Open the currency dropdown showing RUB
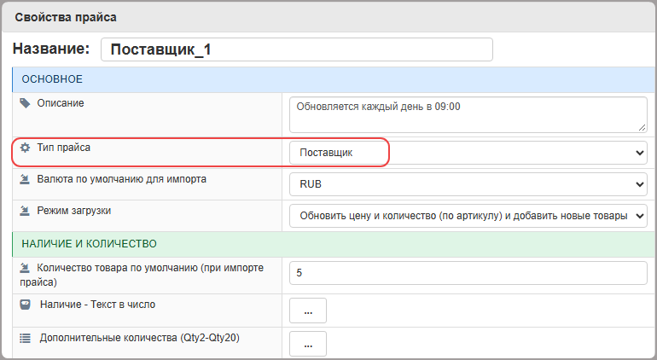 coord(468,184)
